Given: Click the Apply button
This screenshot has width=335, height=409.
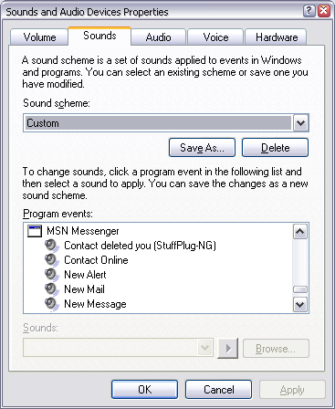Looking at the screenshot, I should tap(292, 389).
